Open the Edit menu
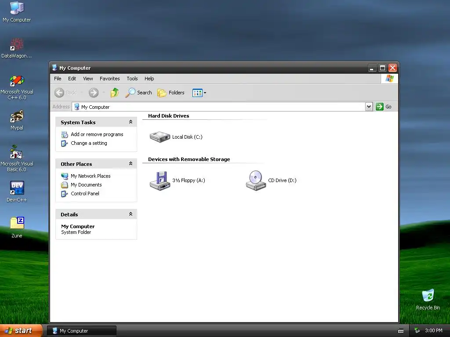 (72, 79)
